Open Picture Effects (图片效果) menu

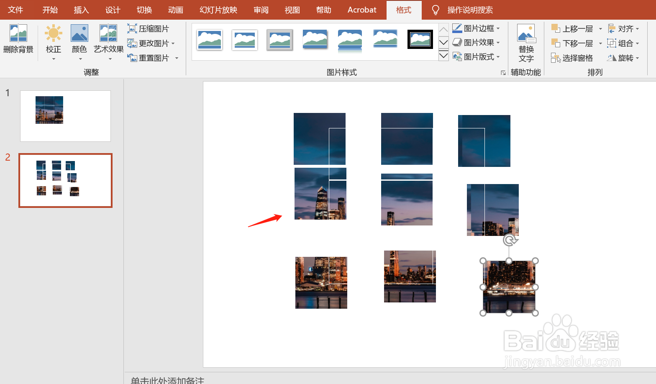476,42
